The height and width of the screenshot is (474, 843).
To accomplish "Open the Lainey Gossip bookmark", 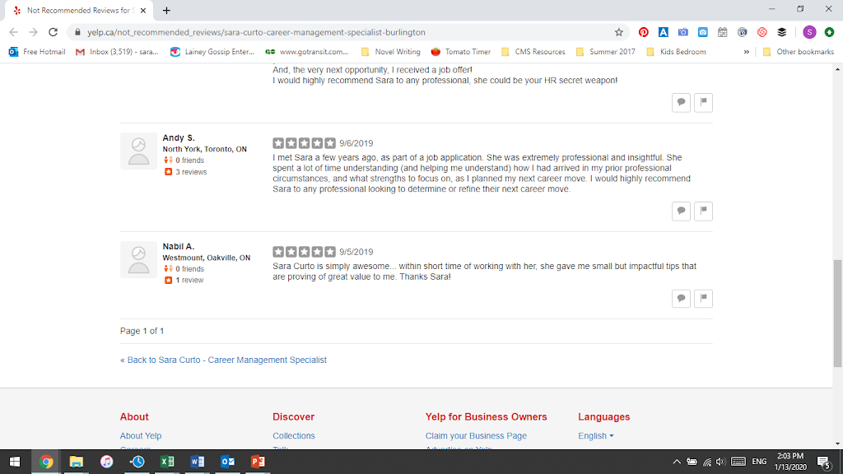I will 212,52.
